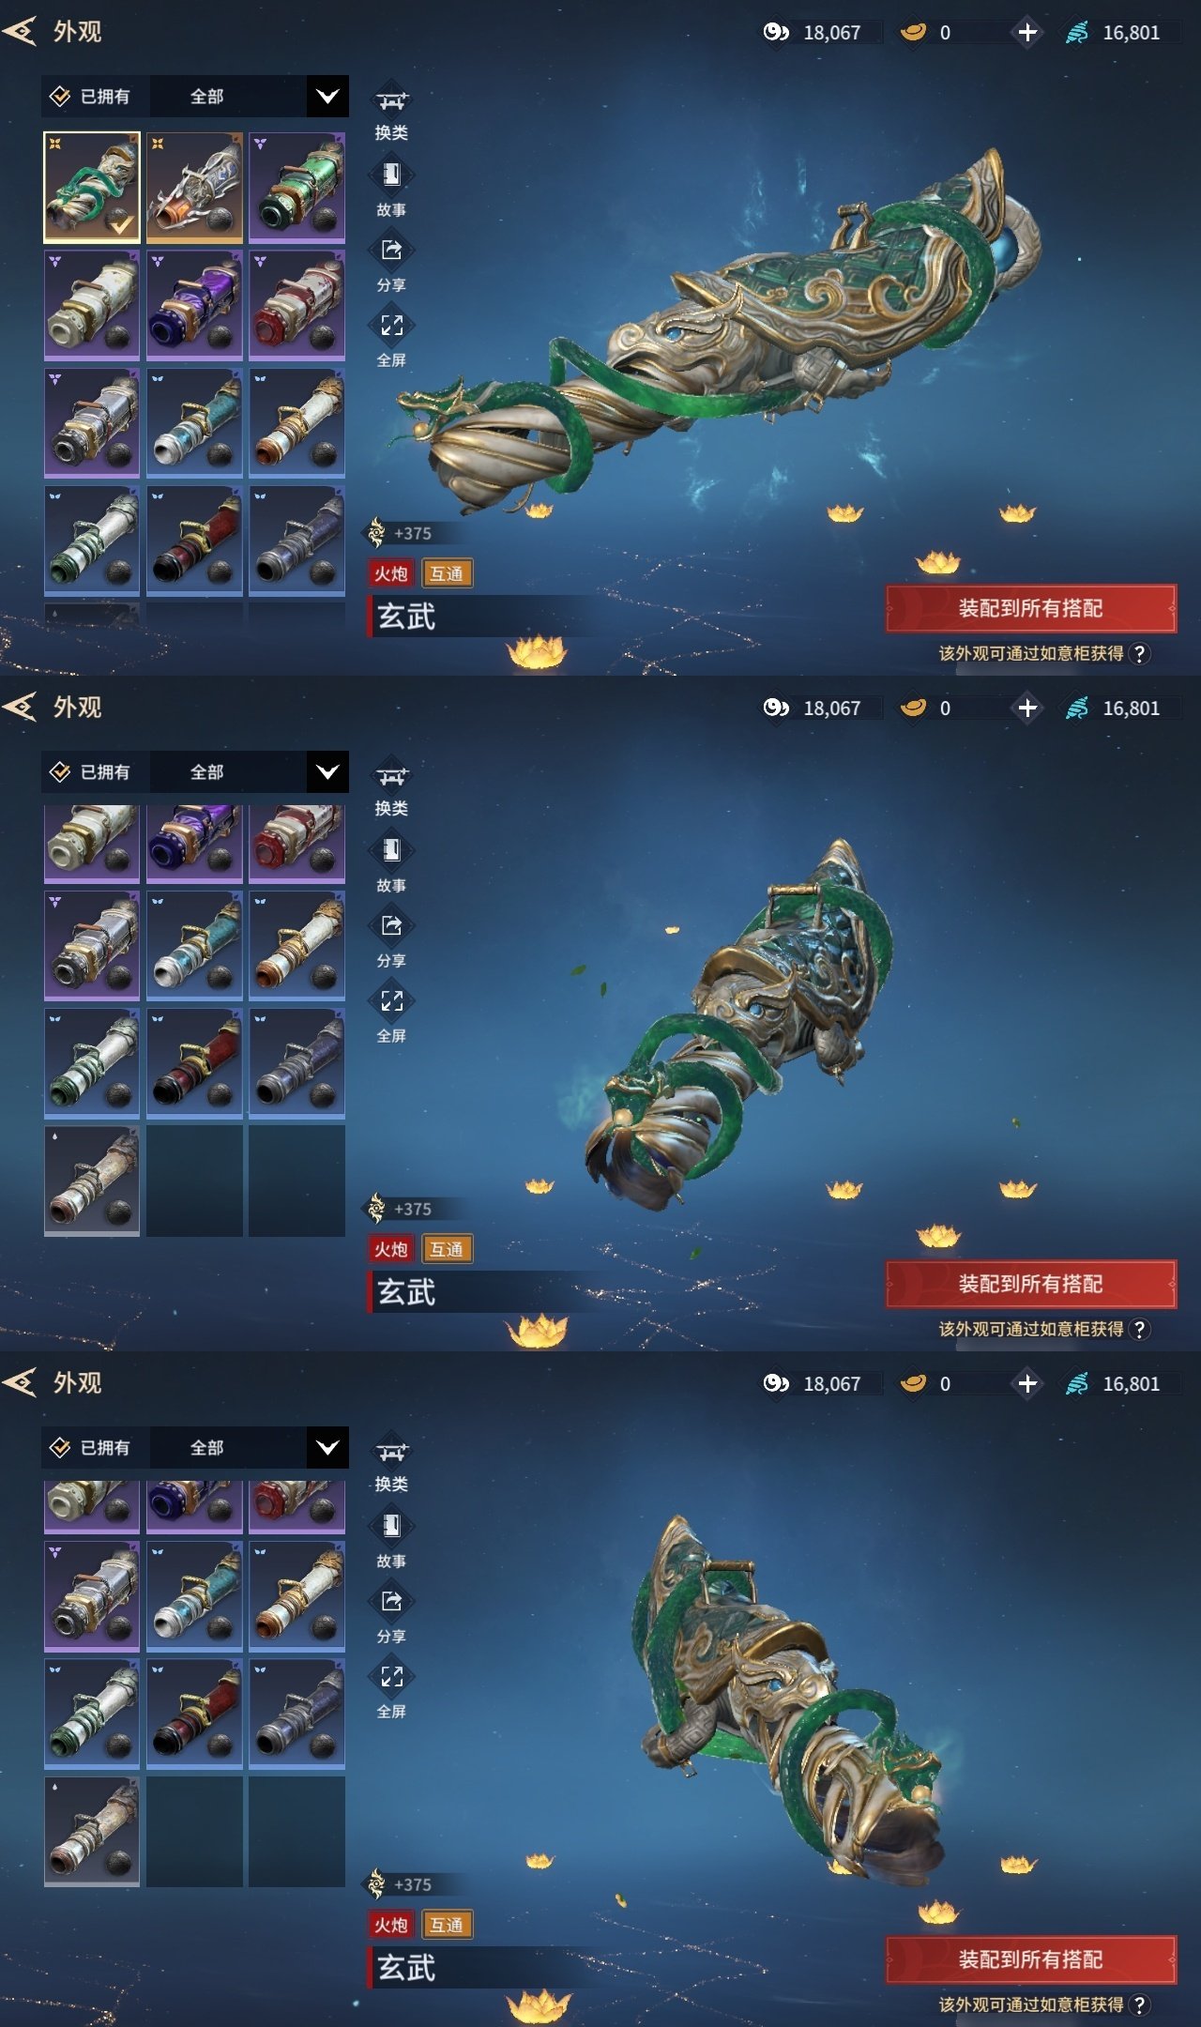Select the 互通 tag in the middle screen

[447, 1249]
